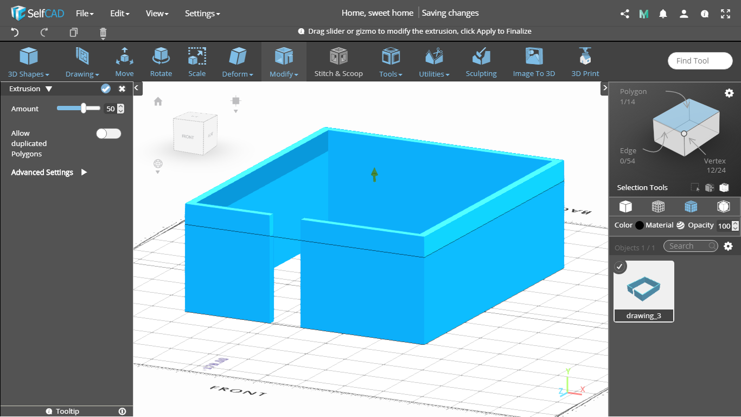741x417 pixels.
Task: Open the 3D Print tool
Action: pyautogui.click(x=585, y=62)
